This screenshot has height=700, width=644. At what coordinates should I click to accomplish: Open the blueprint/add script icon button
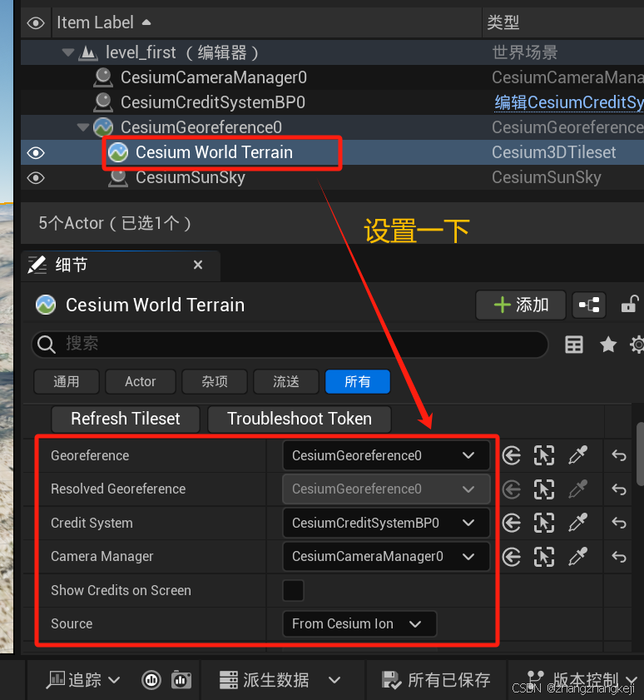[x=588, y=305]
